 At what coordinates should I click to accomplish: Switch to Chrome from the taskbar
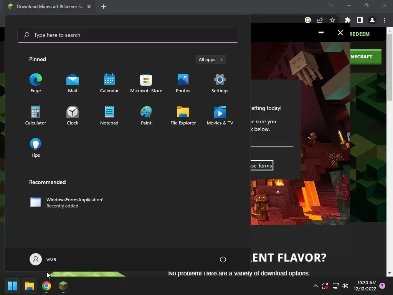tap(46, 286)
